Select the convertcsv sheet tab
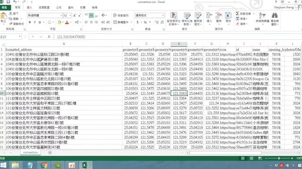302x169 pixels. pyautogui.click(x=30, y=153)
